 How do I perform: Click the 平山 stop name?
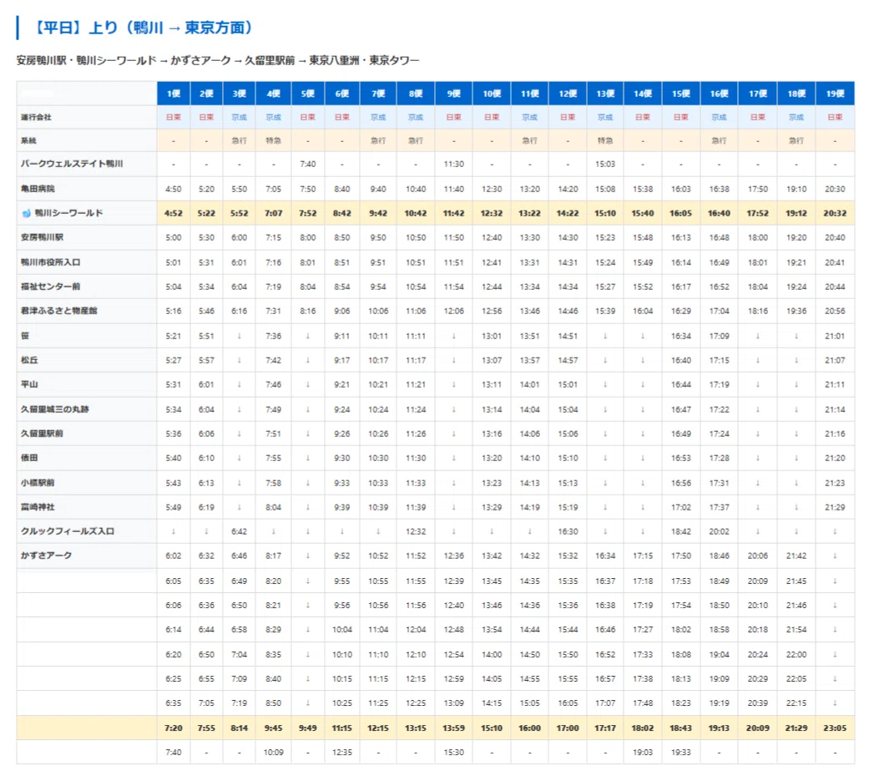pyautogui.click(x=29, y=384)
